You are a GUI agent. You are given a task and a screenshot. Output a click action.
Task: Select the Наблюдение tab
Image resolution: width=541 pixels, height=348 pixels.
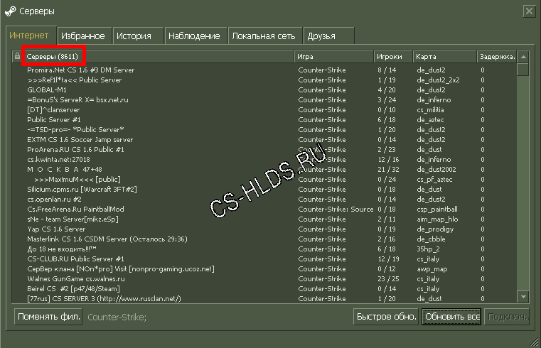pyautogui.click(x=197, y=36)
